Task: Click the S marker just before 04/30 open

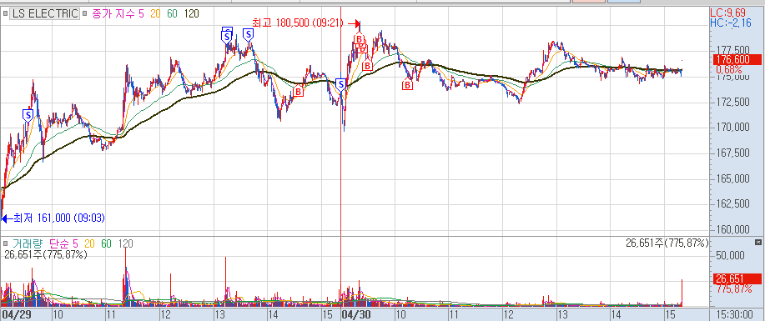Action: pyautogui.click(x=341, y=84)
